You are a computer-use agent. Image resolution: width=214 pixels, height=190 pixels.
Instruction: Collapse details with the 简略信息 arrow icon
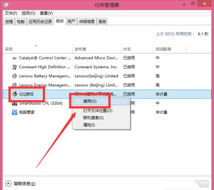coord(8,184)
